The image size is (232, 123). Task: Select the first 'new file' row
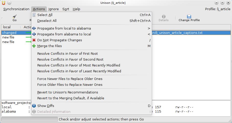pos(8,37)
